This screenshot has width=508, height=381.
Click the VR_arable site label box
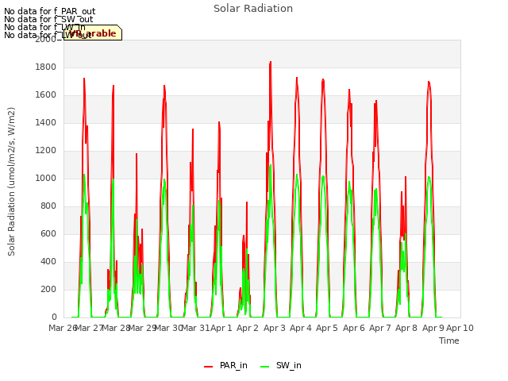93,33
